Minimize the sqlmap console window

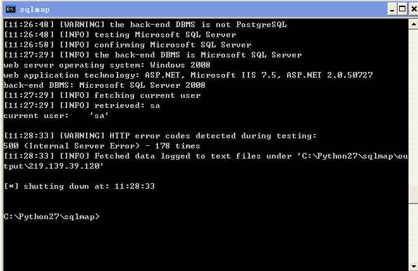pos(392,9)
